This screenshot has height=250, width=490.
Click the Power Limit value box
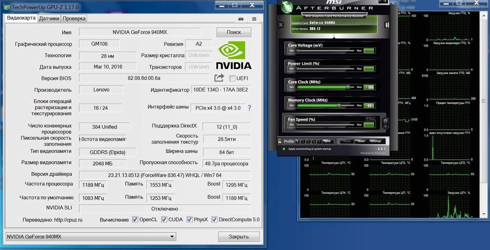369,69
